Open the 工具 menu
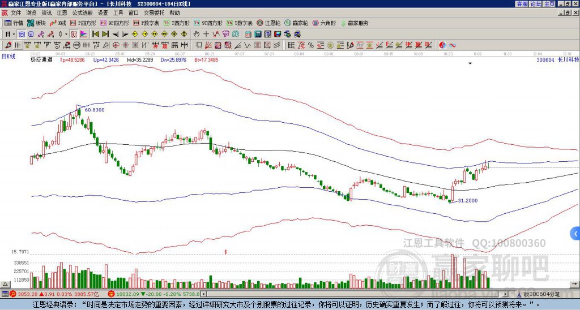 pyautogui.click(x=118, y=13)
